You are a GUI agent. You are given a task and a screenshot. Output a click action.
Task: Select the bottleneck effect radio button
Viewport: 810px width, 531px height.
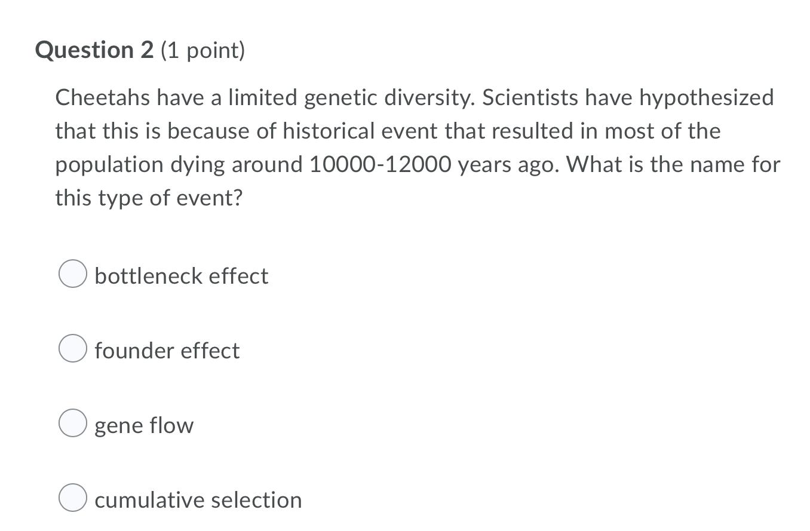[73, 274]
